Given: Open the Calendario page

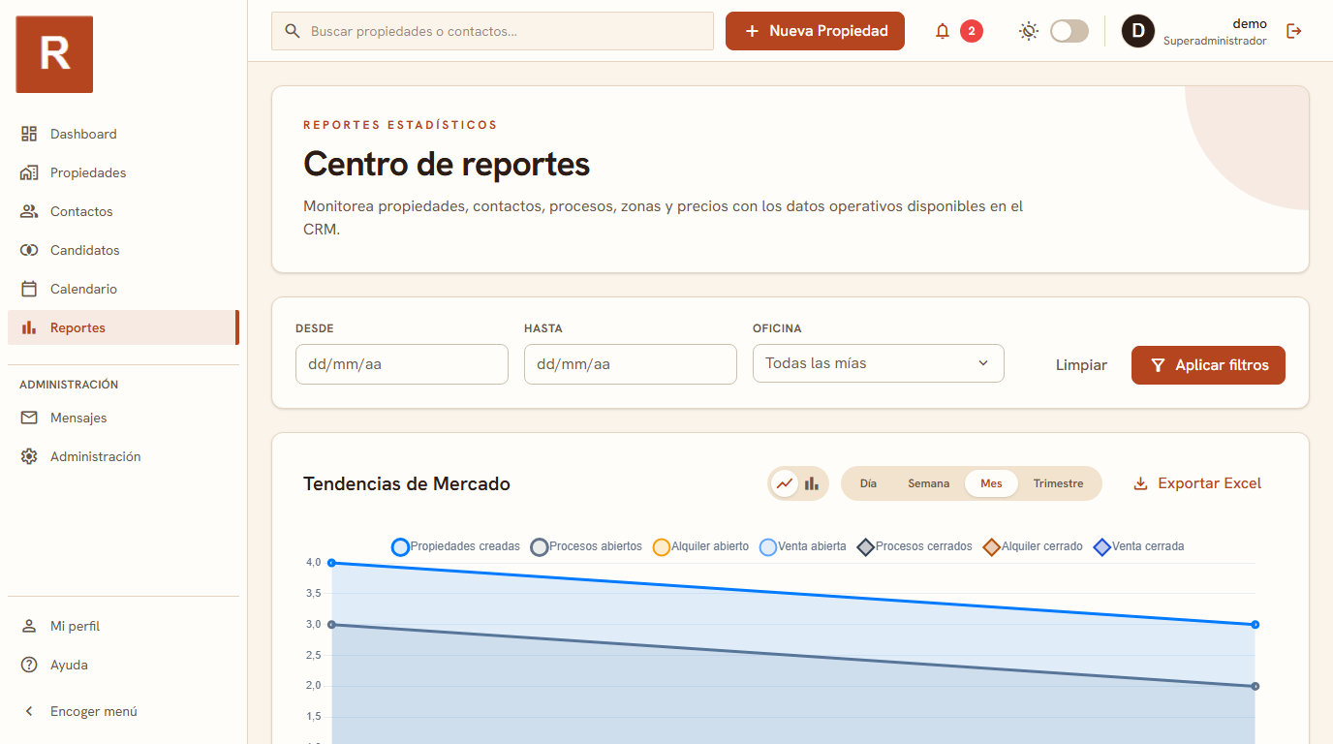Looking at the screenshot, I should [x=123, y=289].
